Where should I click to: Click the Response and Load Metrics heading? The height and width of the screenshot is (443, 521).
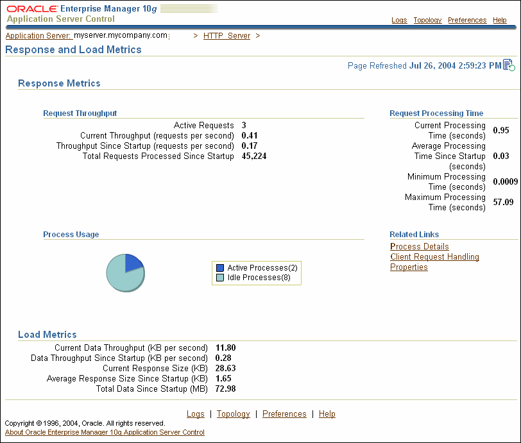[x=73, y=49]
